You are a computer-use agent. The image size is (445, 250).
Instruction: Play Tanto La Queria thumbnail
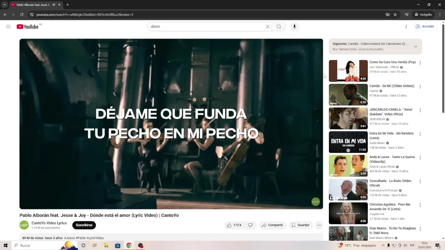348,166
